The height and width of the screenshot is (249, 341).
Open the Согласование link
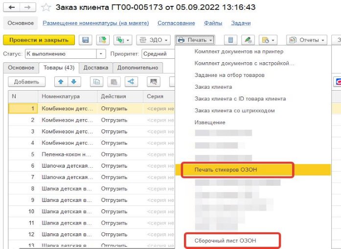pos(176,23)
